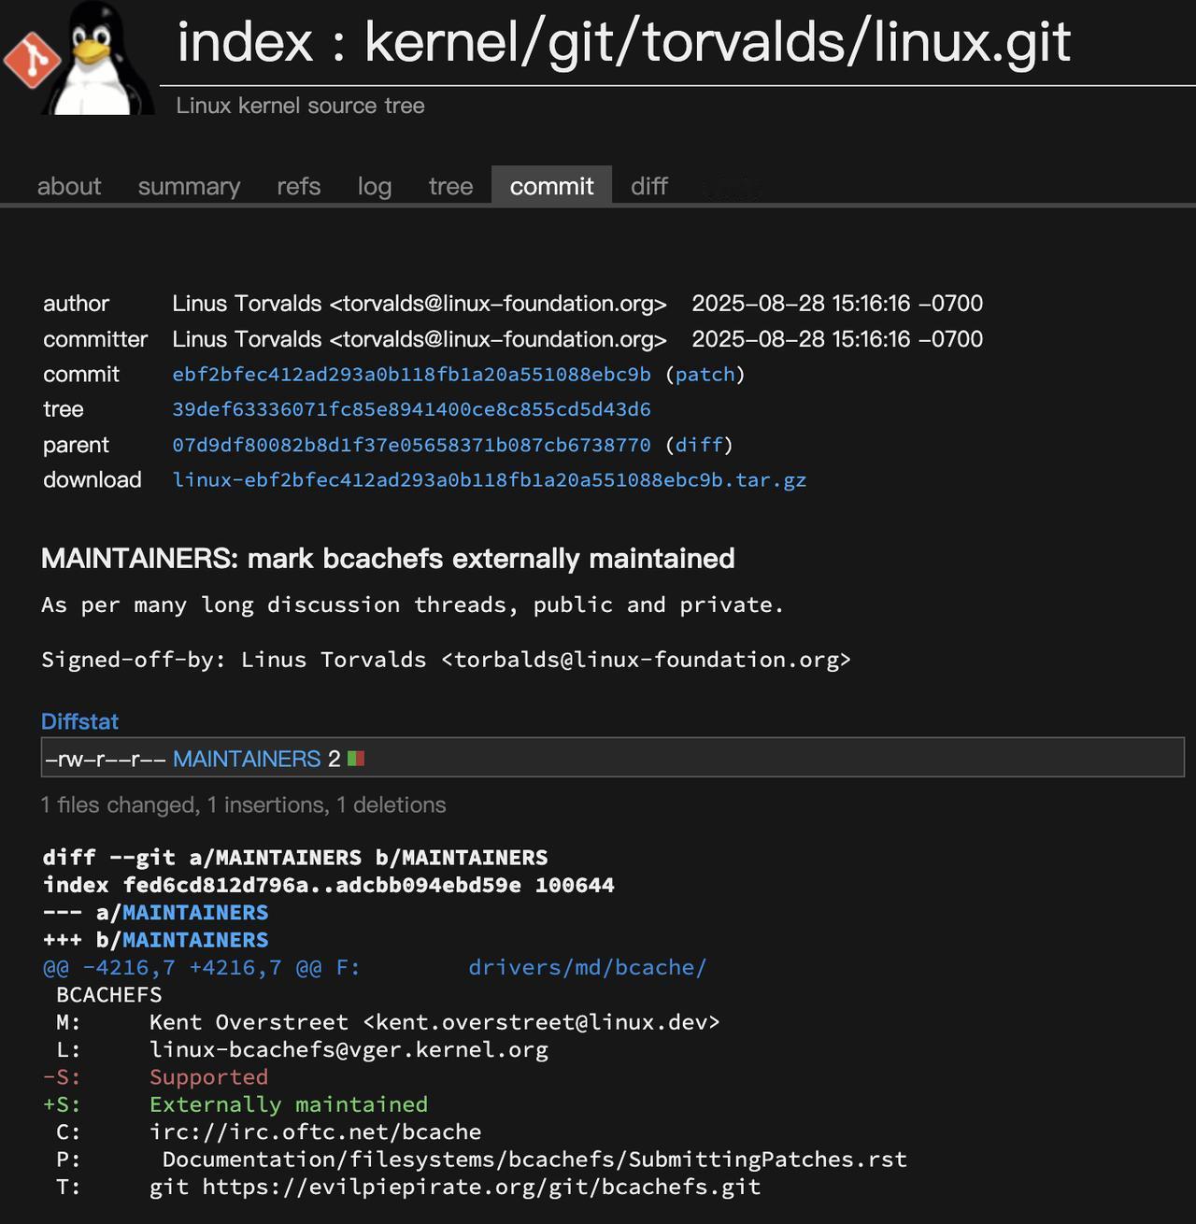1196x1224 pixels.
Task: Click the Kent Overstreet maintainer line
Action: [388, 1022]
